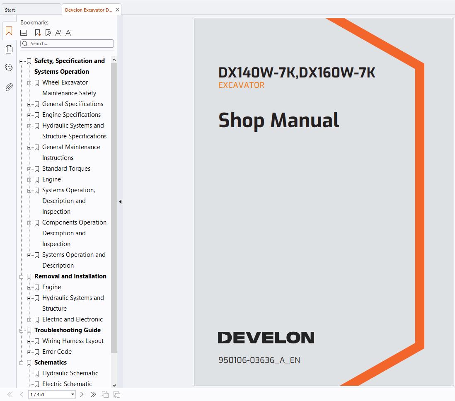The height and width of the screenshot is (401, 455).
Task: Click bookmark icon beside Schematics
Action: (29, 363)
